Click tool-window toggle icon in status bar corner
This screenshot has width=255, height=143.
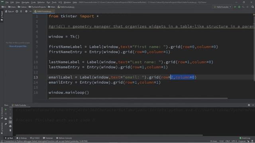tap(2, 141)
